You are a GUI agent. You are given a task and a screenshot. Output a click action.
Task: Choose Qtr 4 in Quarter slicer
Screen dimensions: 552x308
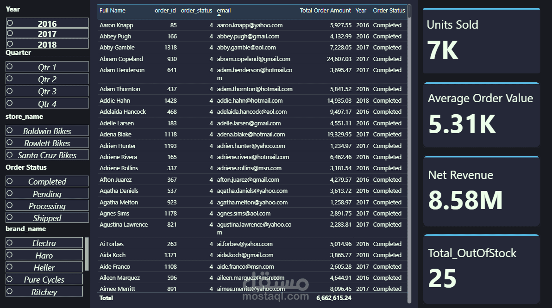47,104
